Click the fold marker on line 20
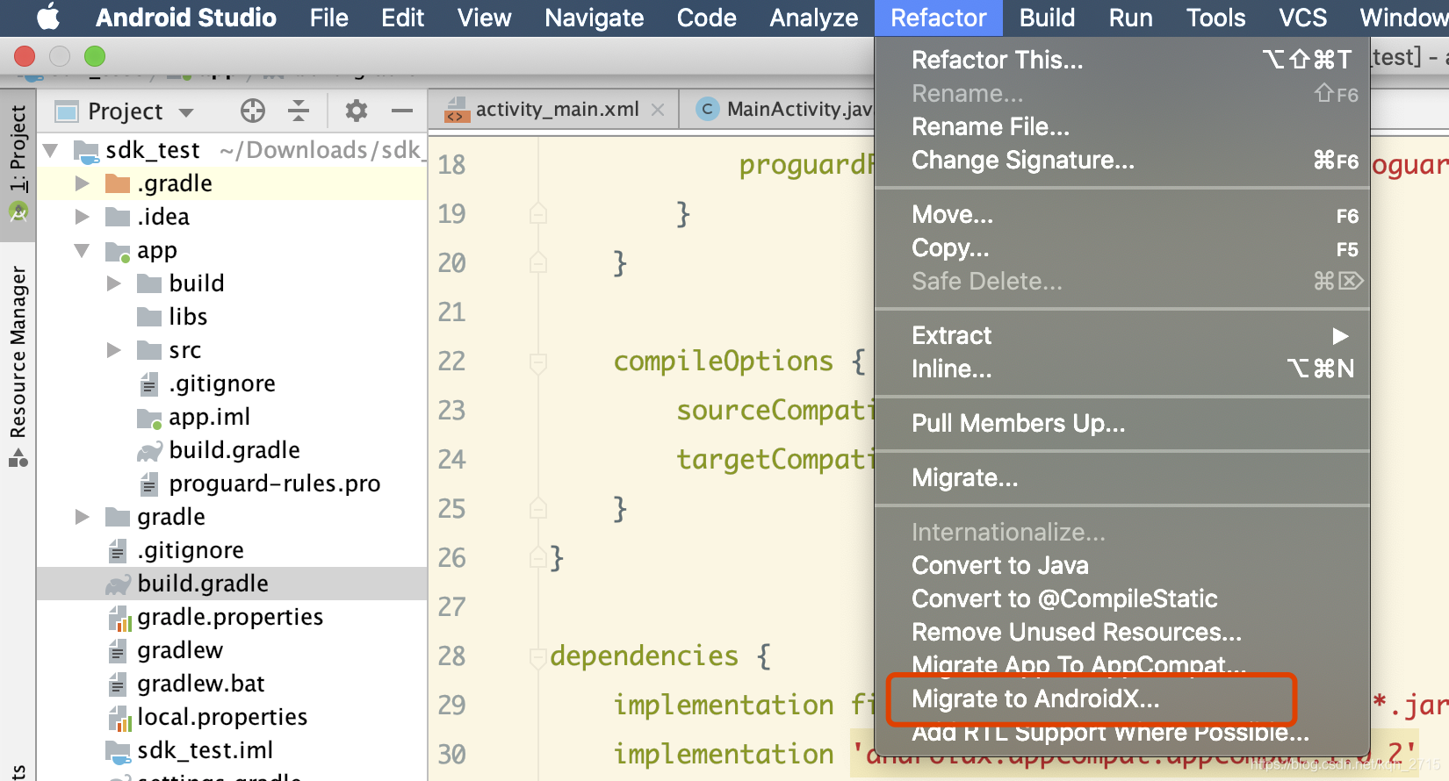 (538, 262)
